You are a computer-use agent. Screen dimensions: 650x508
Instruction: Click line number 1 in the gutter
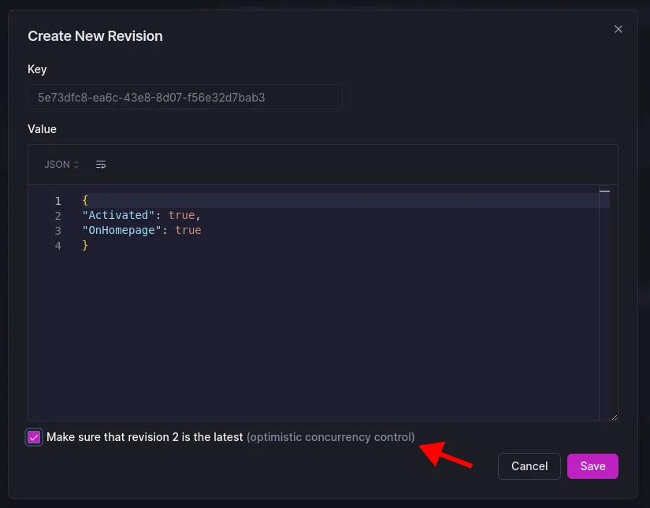pos(58,201)
